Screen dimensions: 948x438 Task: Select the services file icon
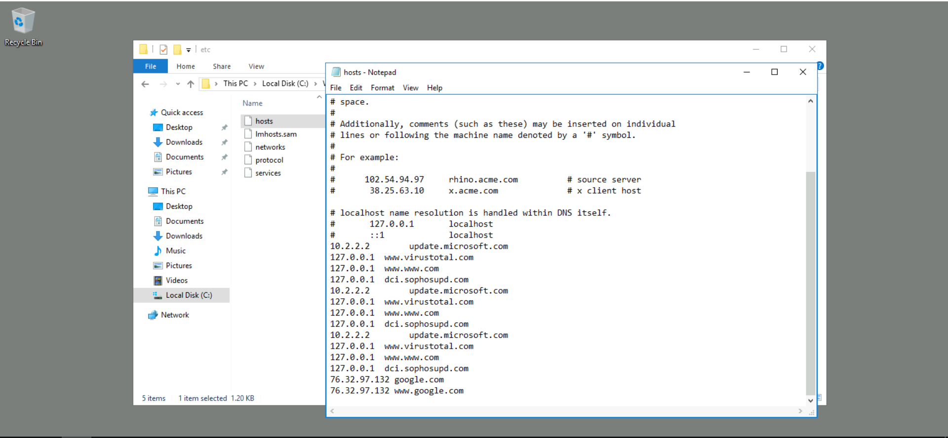click(x=248, y=173)
